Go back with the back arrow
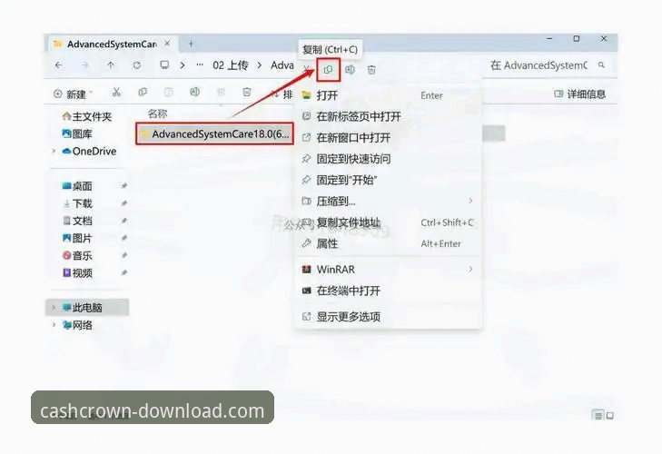 (x=59, y=65)
